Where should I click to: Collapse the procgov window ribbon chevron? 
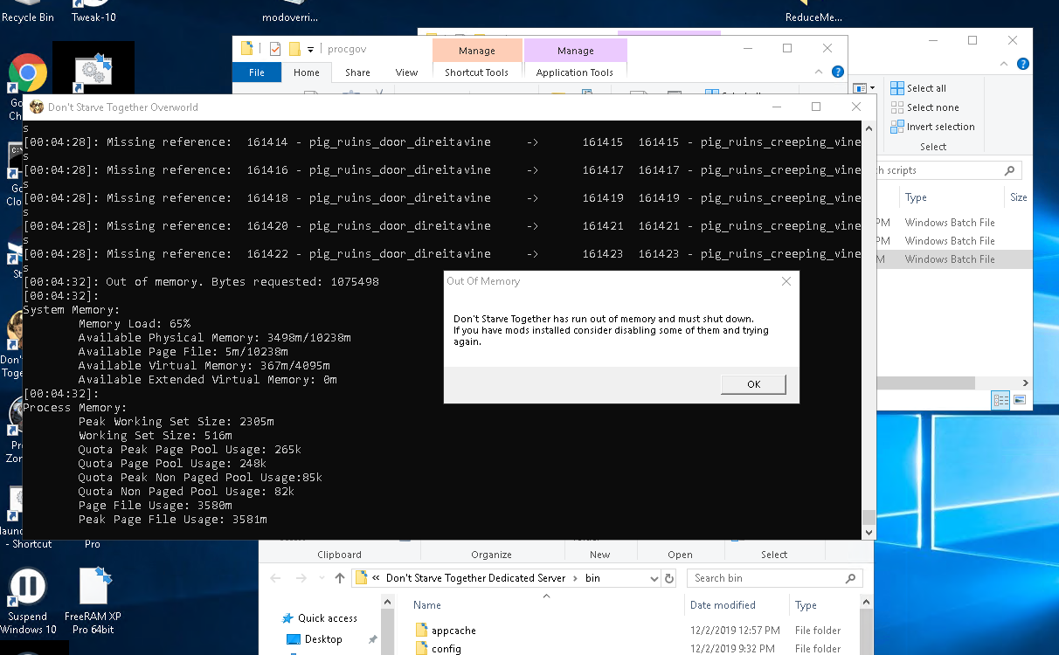(820, 72)
